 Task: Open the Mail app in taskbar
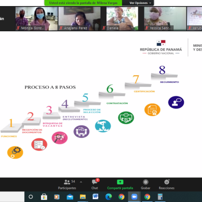tap(70, 196)
